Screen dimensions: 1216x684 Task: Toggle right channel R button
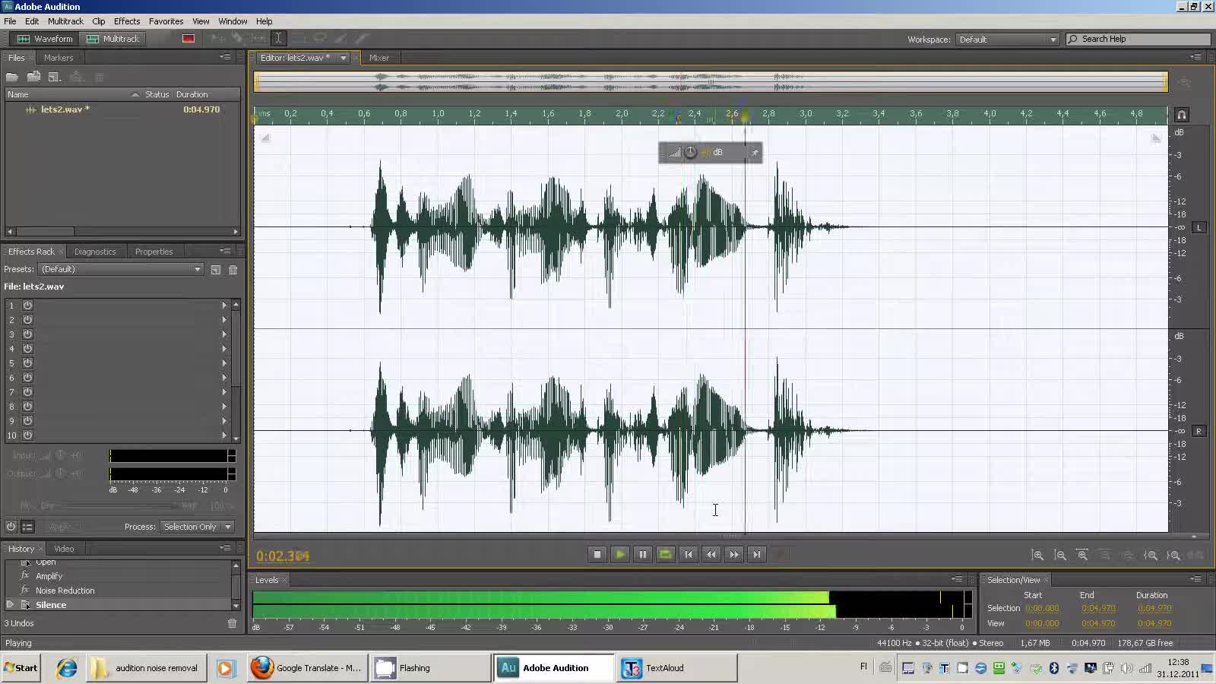pos(1199,432)
